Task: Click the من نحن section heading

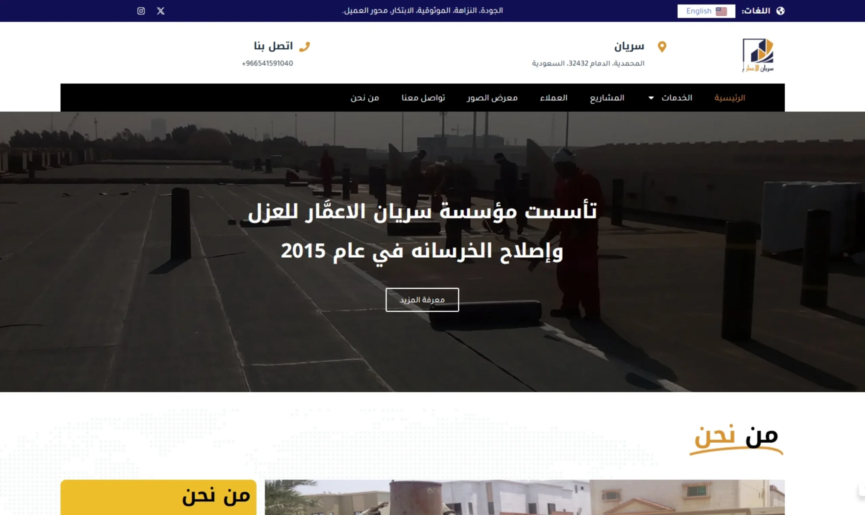Action: tap(736, 439)
